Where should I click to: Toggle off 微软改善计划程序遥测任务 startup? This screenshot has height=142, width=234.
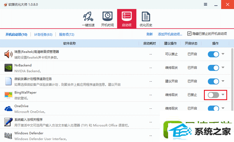(213, 81)
